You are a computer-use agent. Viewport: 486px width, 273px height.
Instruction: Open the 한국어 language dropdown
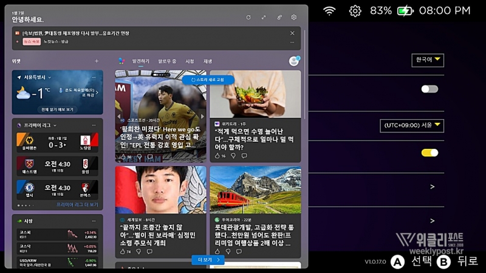(428, 60)
